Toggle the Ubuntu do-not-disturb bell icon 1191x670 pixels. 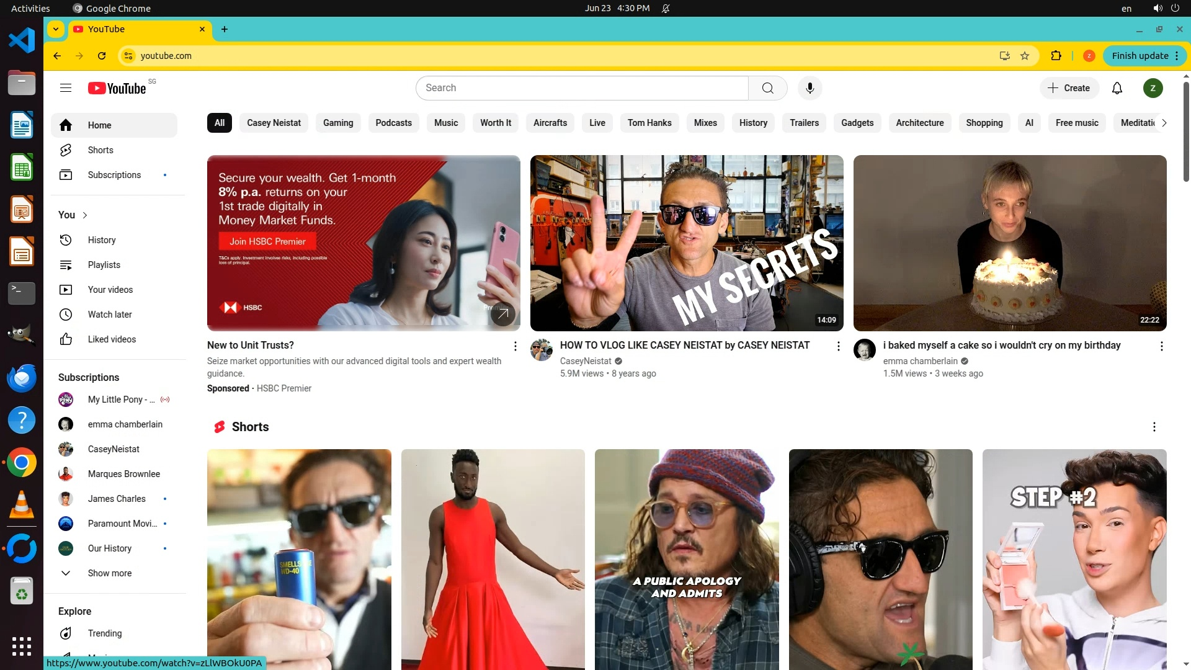tap(666, 8)
